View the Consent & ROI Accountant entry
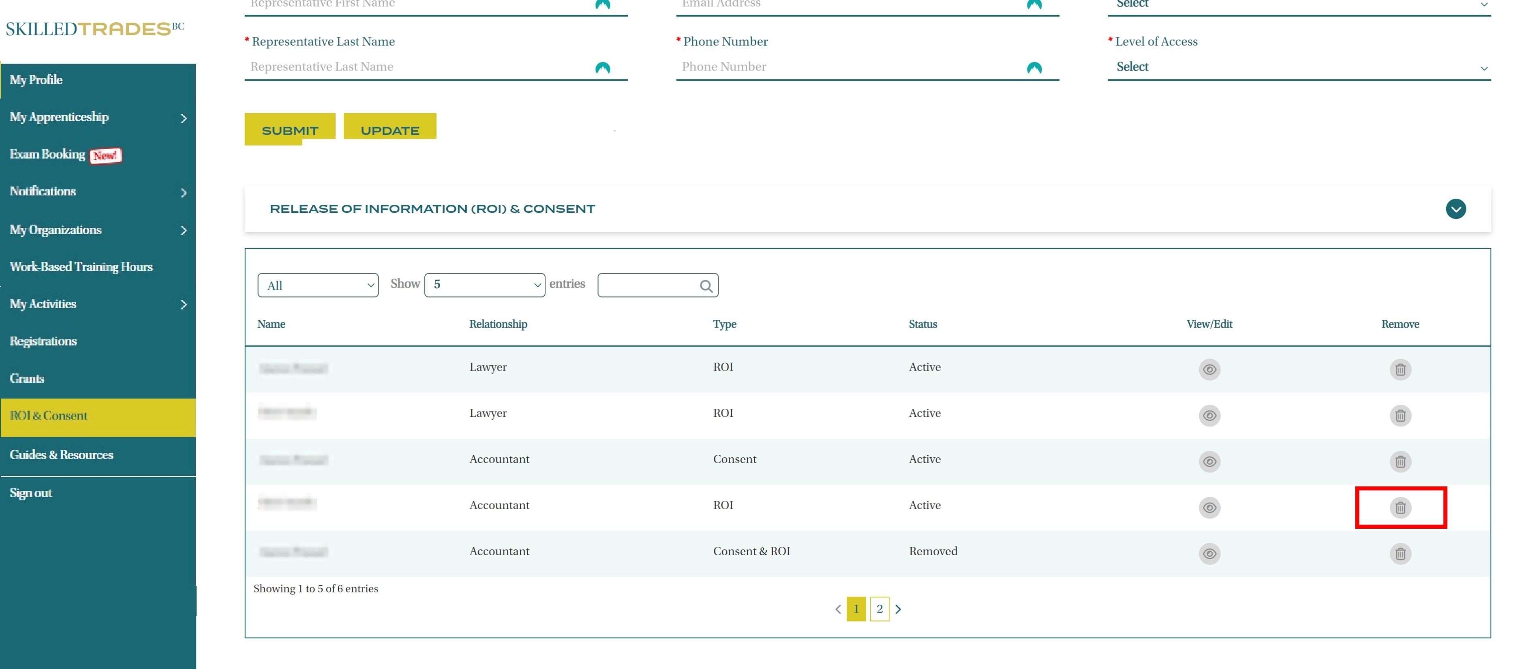Image resolution: width=1528 pixels, height=669 pixels. click(1209, 553)
